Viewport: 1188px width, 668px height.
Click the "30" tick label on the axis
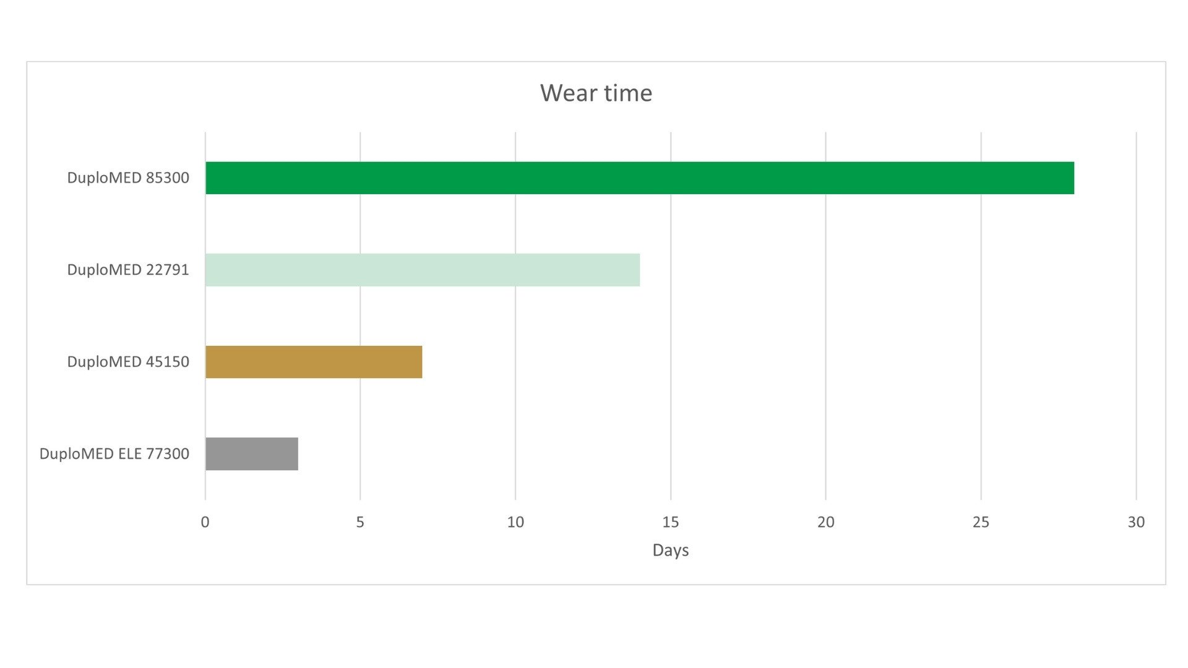(1136, 522)
